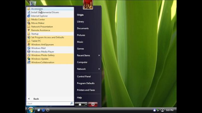Open the Library link
This screenshot has height=113, width=202.
pos(80,22)
